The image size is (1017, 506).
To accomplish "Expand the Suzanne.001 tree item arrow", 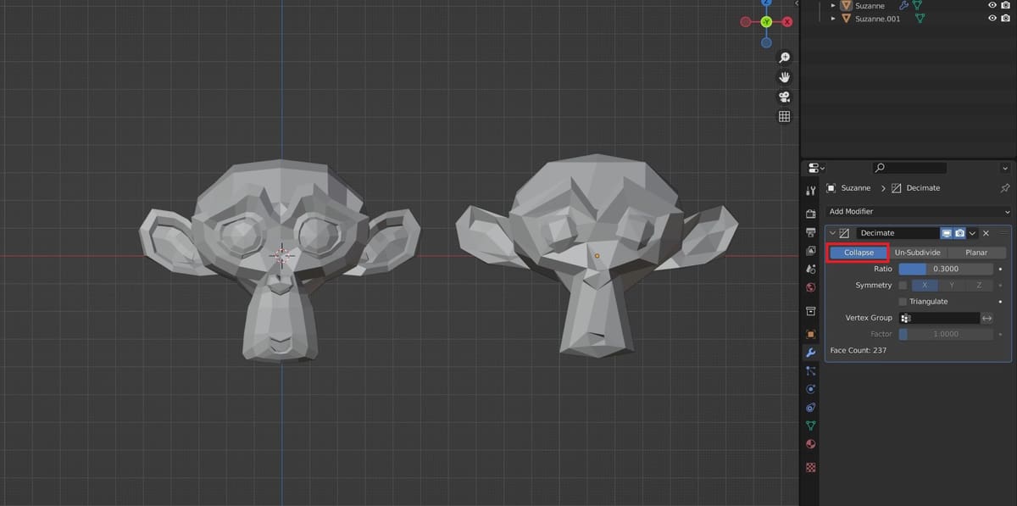I will (833, 19).
